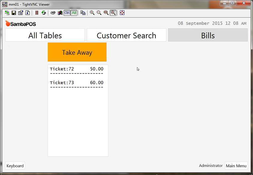Zoom out of the remote view
Image resolution: width=253 pixels, height=175 pixels.
99,13
